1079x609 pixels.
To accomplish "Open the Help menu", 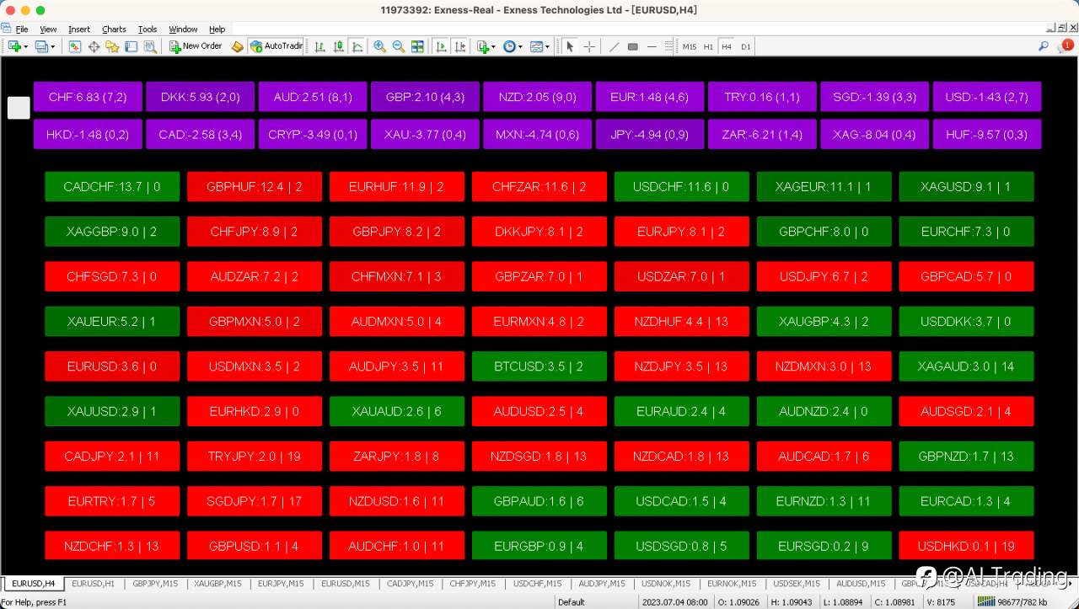I will [x=217, y=29].
